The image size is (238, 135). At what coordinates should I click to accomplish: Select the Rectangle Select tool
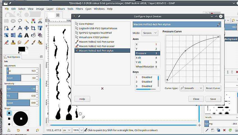(x=6, y=21)
